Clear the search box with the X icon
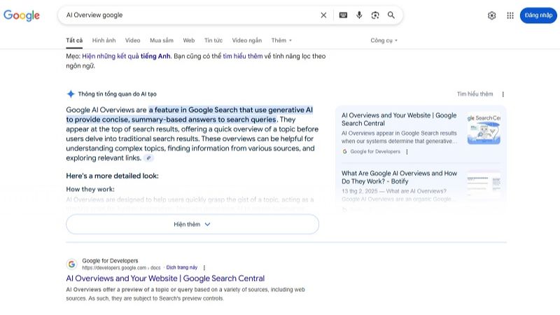This screenshot has height=315, width=560. [323, 15]
